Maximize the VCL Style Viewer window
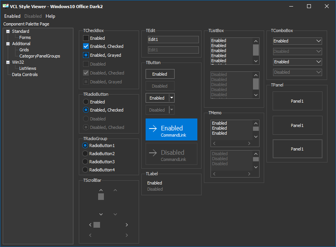 (x=309, y=6)
